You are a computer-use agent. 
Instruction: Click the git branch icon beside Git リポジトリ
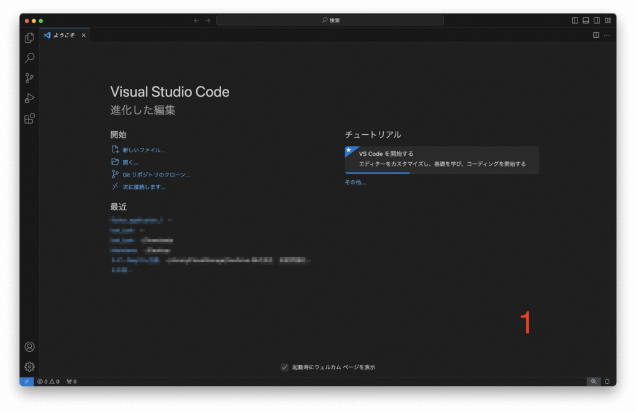115,174
